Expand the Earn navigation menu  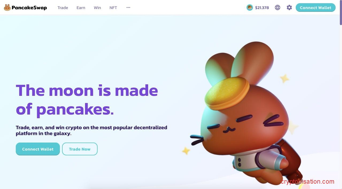click(81, 7)
